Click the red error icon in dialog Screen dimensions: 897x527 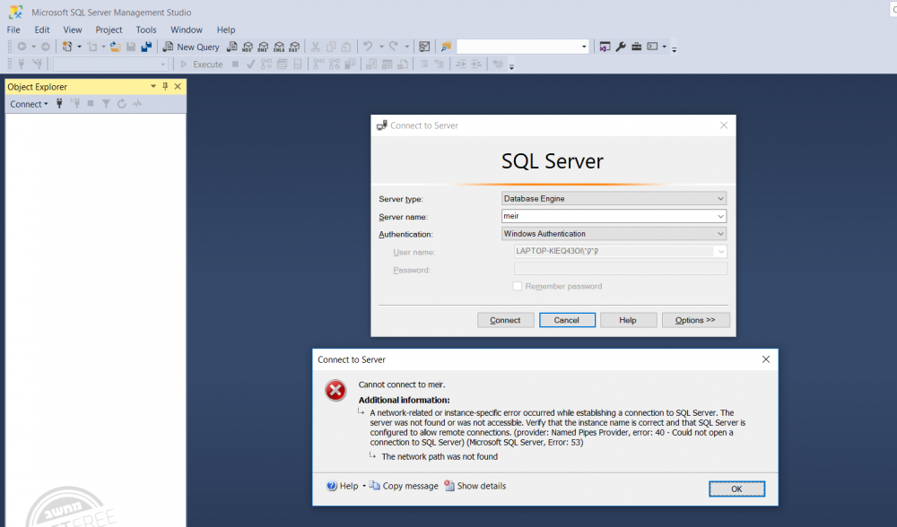click(335, 391)
